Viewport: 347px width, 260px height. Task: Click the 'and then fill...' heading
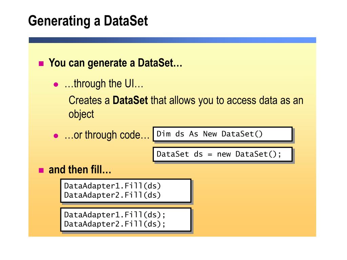click(80, 170)
